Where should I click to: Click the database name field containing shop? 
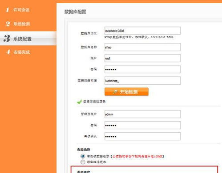pos(142,47)
